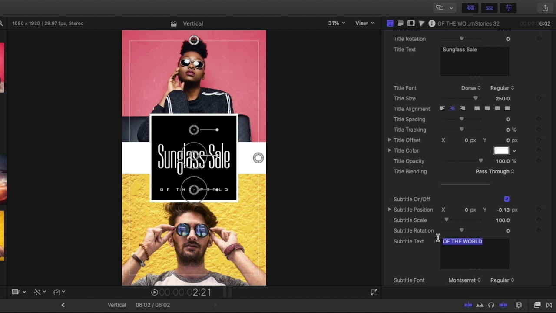Screen dimensions: 556x313
Task: Uncheck the Subtitle On/Off checkbox
Action: [x=506, y=199]
